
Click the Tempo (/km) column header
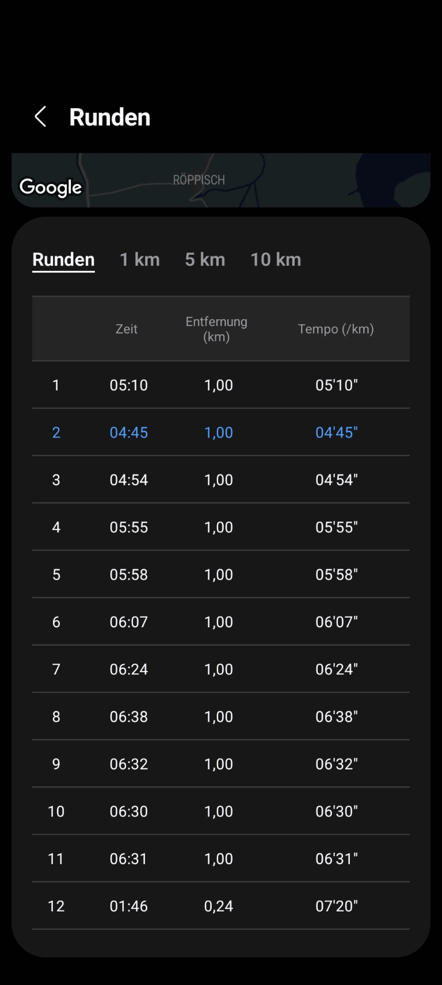coord(336,329)
